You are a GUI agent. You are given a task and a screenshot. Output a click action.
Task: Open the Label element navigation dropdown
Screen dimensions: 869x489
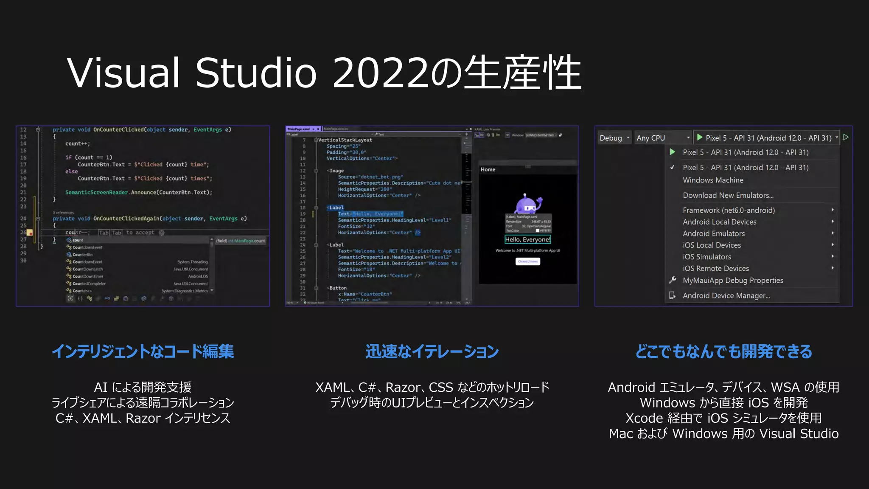click(x=329, y=134)
